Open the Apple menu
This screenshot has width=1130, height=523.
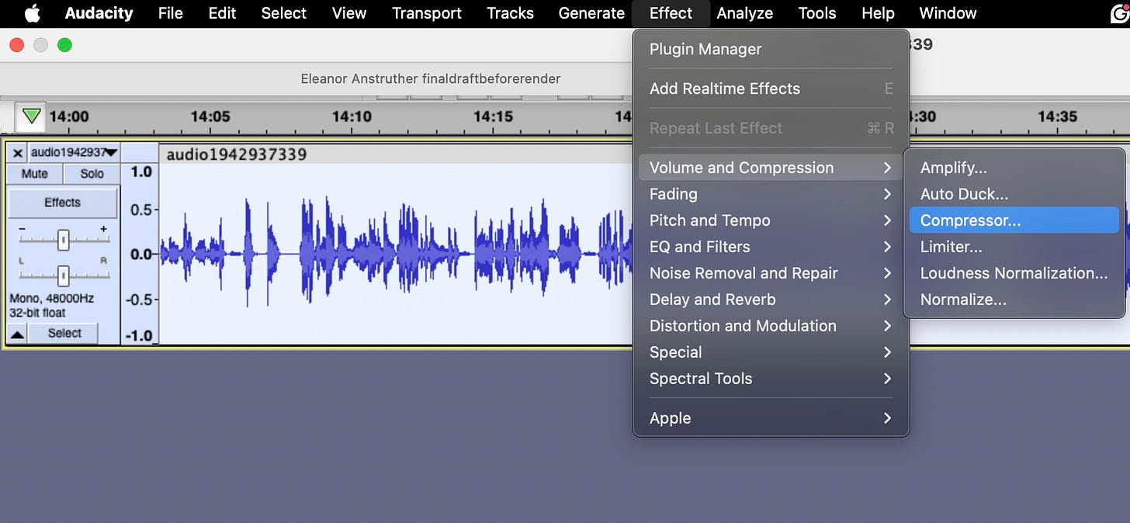point(32,13)
